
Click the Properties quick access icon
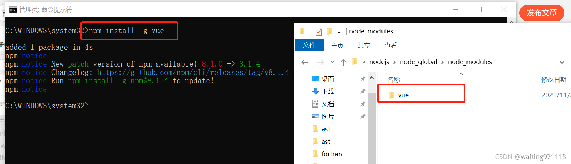(318, 32)
